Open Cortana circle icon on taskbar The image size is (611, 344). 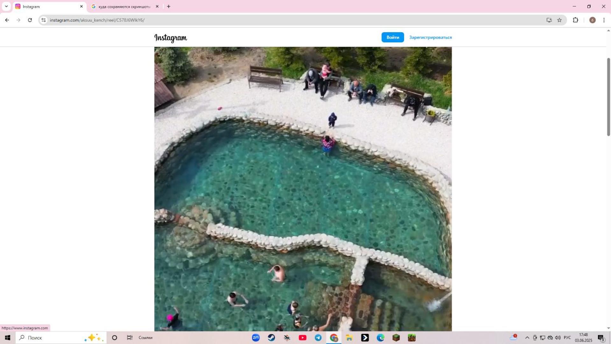pyautogui.click(x=115, y=338)
